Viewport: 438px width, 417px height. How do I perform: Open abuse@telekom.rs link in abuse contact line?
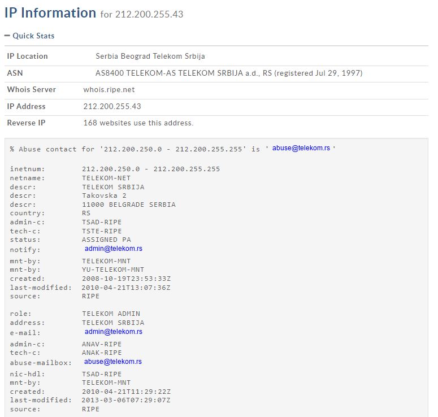coord(301,148)
